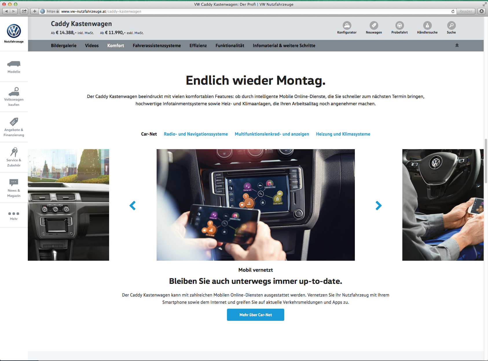This screenshot has width=488, height=361.
Task: Open Volkswagen kaufen sidebar icon
Action: pyautogui.click(x=14, y=92)
